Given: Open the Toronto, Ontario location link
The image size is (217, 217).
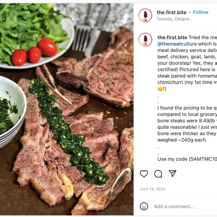Looking at the screenshot, I should (x=173, y=19).
